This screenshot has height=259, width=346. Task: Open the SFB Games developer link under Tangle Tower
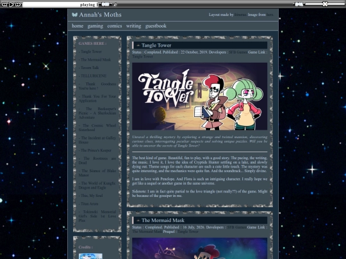point(238,52)
